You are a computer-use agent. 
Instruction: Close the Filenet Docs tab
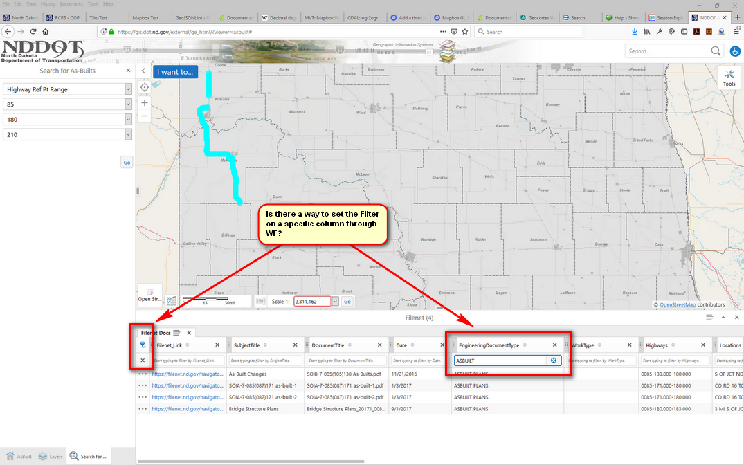189,333
